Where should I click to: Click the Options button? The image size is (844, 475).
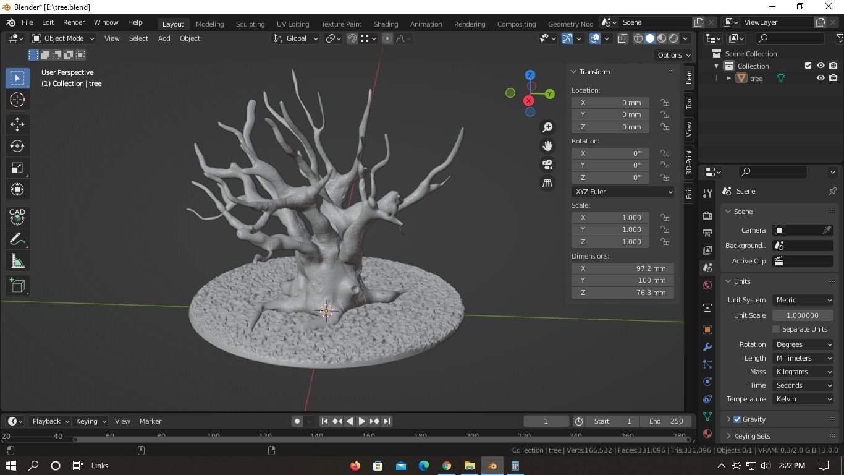click(x=673, y=55)
